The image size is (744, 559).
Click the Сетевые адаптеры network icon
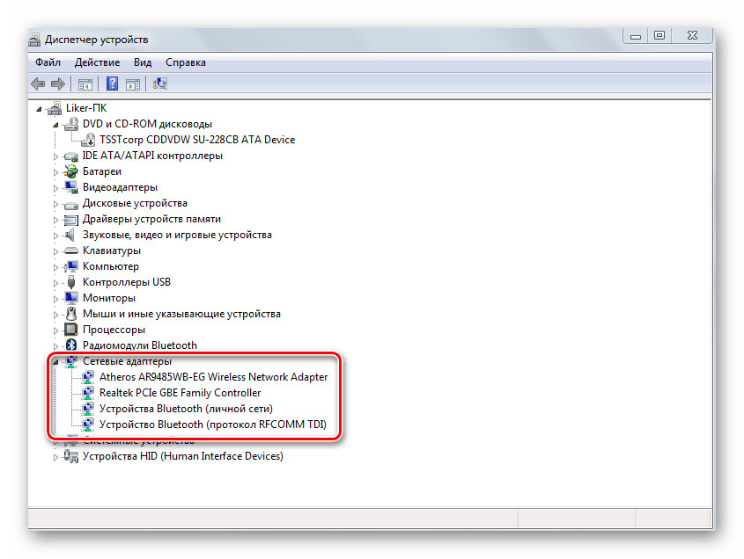coord(71,361)
